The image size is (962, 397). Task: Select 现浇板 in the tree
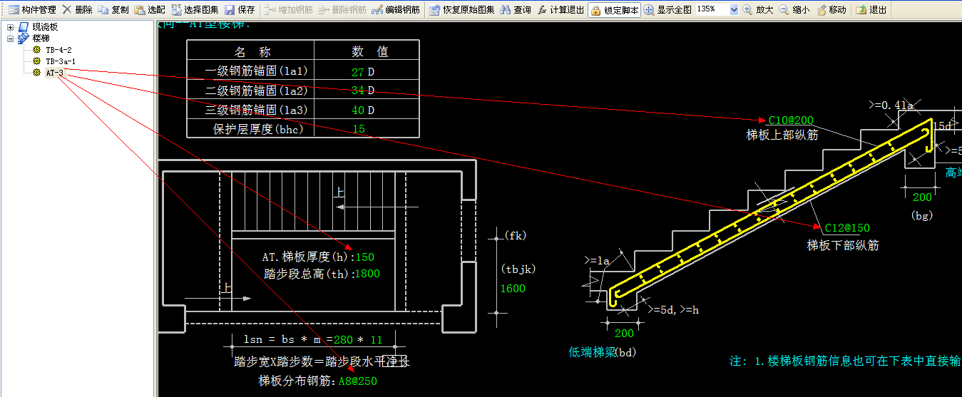[x=46, y=27]
